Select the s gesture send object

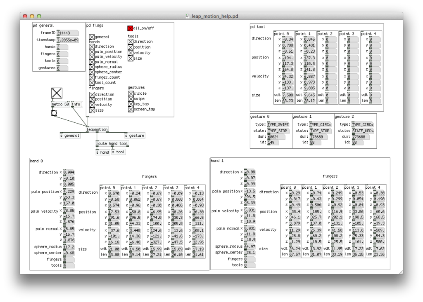tap(135, 136)
